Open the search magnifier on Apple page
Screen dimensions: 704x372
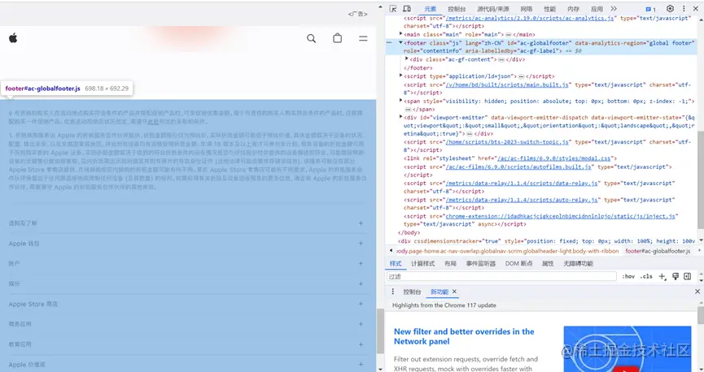pos(311,38)
